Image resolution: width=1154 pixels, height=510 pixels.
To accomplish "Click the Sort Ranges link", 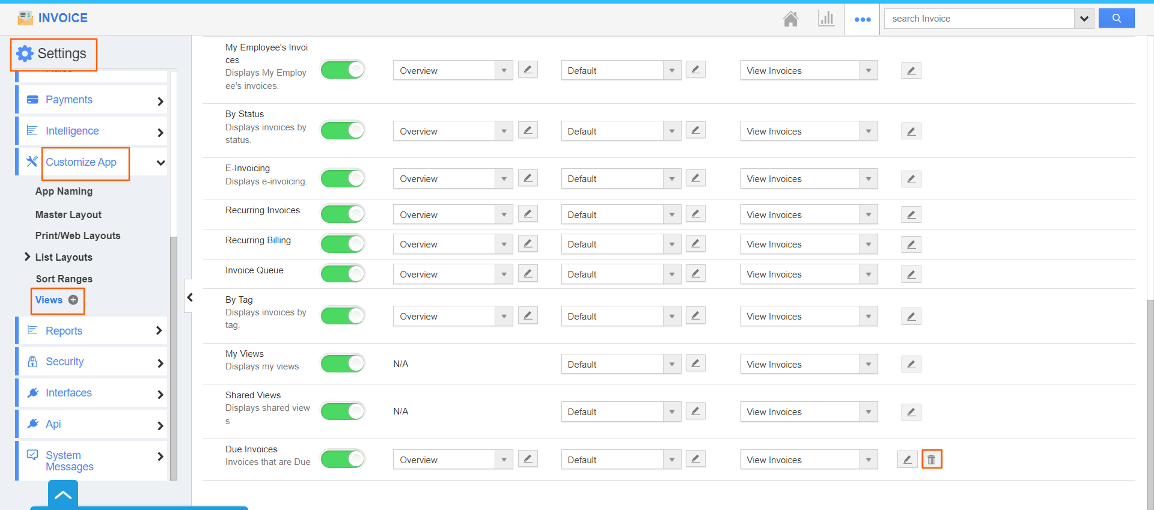I will 64,279.
